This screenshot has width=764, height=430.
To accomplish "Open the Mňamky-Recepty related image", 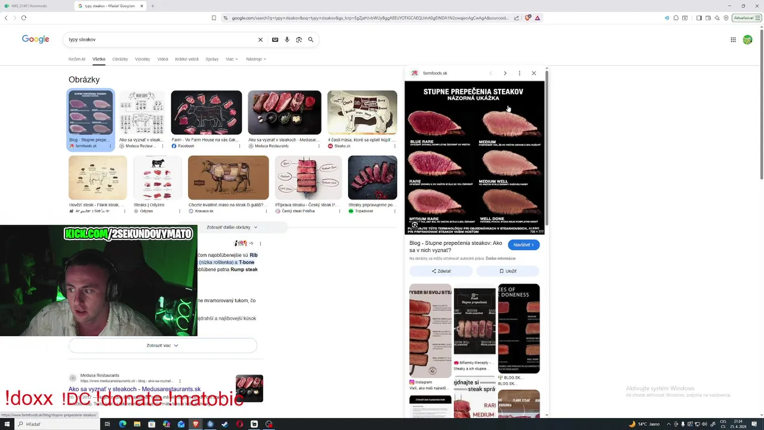I will tap(475, 321).
